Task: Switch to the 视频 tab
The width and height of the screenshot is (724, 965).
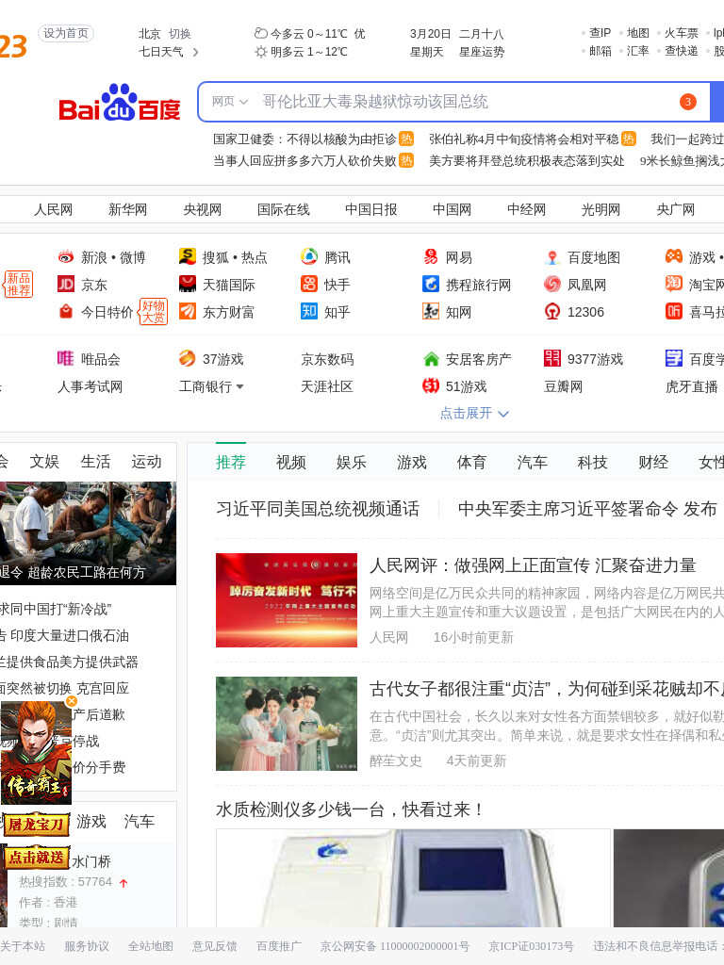Action: coord(291,462)
